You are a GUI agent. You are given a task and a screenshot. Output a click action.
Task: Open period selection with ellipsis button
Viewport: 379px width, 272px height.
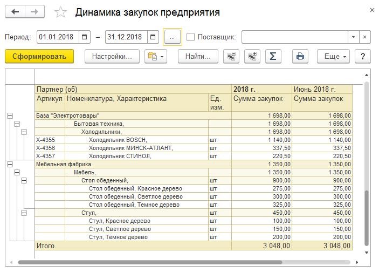click(x=173, y=37)
